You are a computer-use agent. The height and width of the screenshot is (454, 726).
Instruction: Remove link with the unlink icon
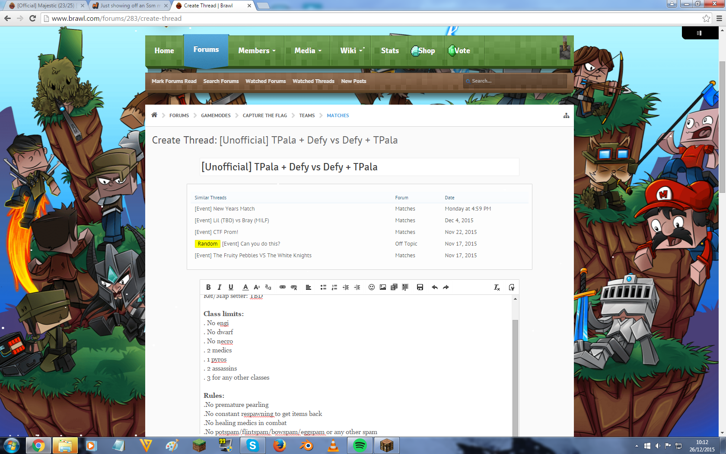click(294, 287)
